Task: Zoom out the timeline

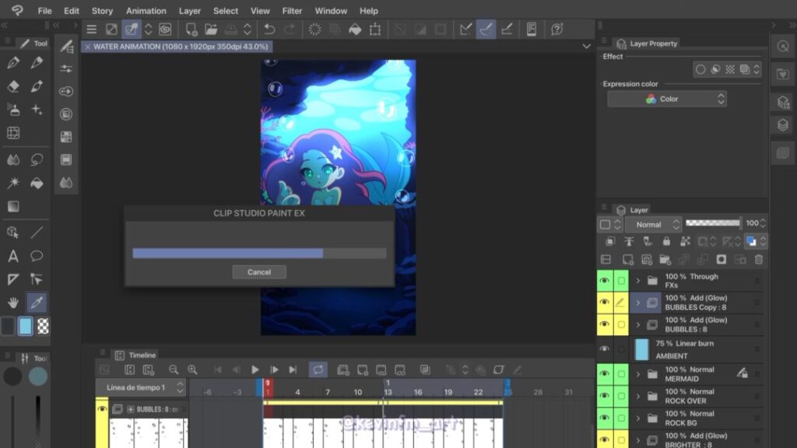Action: 174,369
